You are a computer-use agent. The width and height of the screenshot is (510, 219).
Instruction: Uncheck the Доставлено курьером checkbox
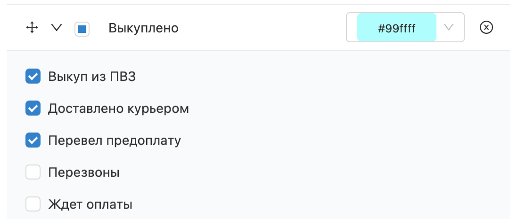coord(33,109)
